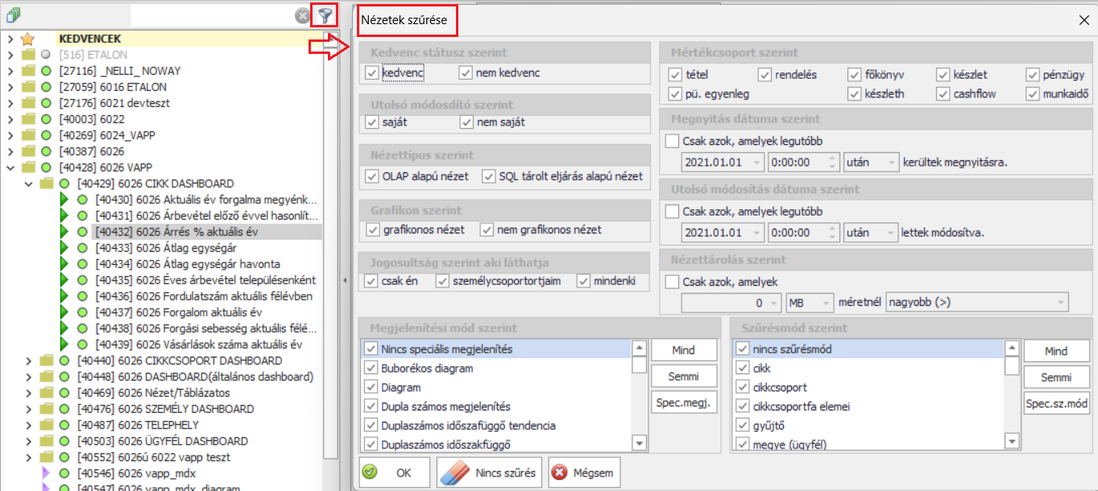
Task: Click the stacked views icon at top left
Action: (x=12, y=15)
